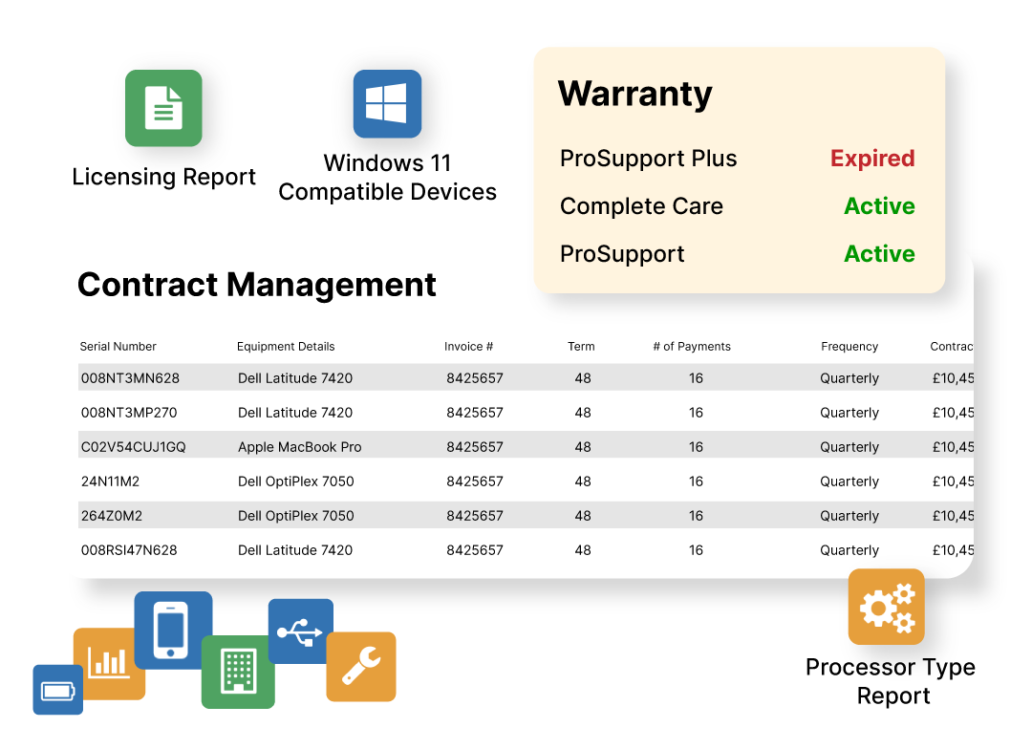Screen dimensions: 1032x749
Task: Click Quarterly in the Apple MacBook Pro row
Action: click(849, 447)
